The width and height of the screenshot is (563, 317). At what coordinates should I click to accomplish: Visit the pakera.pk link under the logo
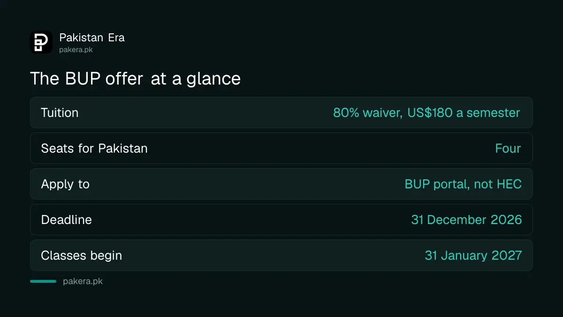click(x=76, y=50)
